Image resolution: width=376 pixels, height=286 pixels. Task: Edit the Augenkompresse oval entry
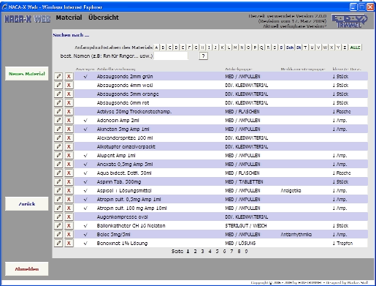pyautogui.click(x=58, y=217)
